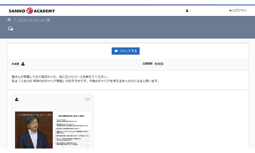The image size is (255, 153).
Task: Click the SANNO e ACADEMY logo
Action: tap(32, 11)
